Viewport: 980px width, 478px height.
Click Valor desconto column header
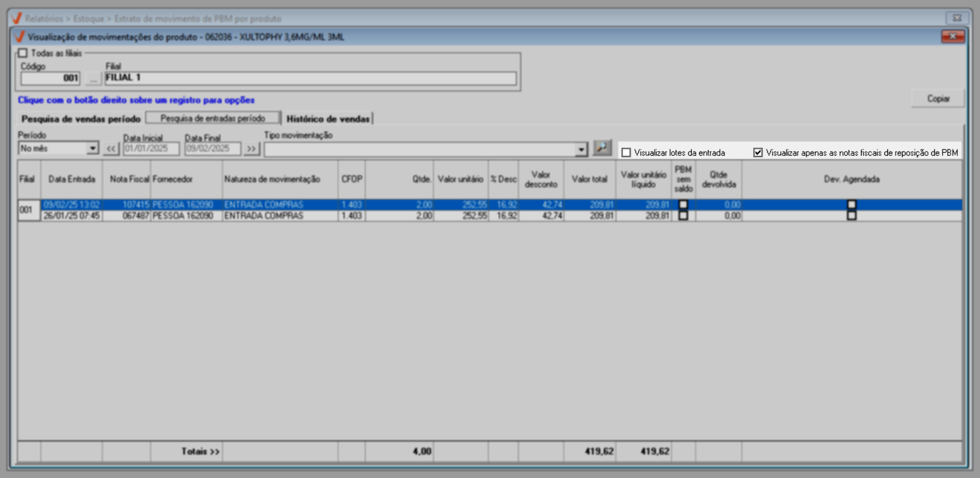[541, 179]
